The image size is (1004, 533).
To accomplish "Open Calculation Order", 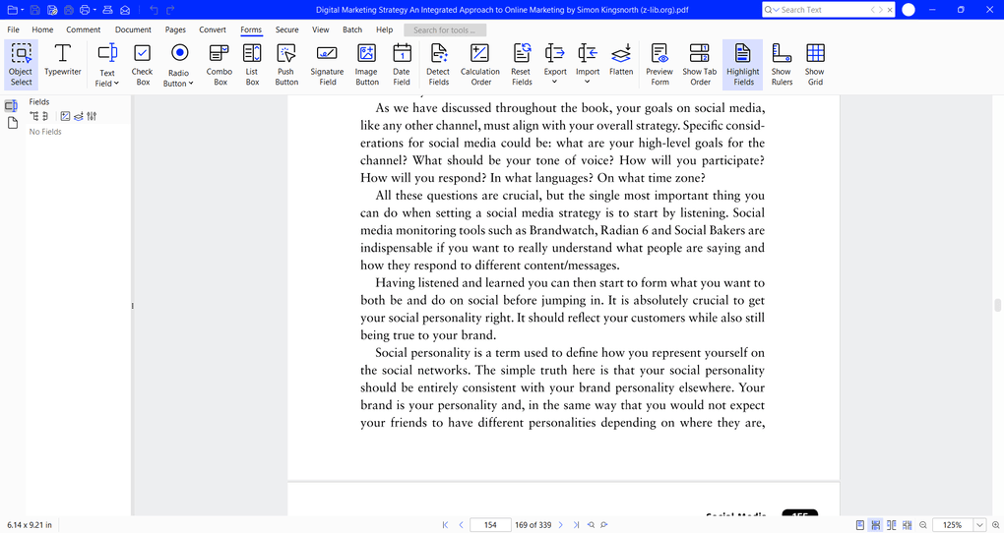I will (480, 65).
